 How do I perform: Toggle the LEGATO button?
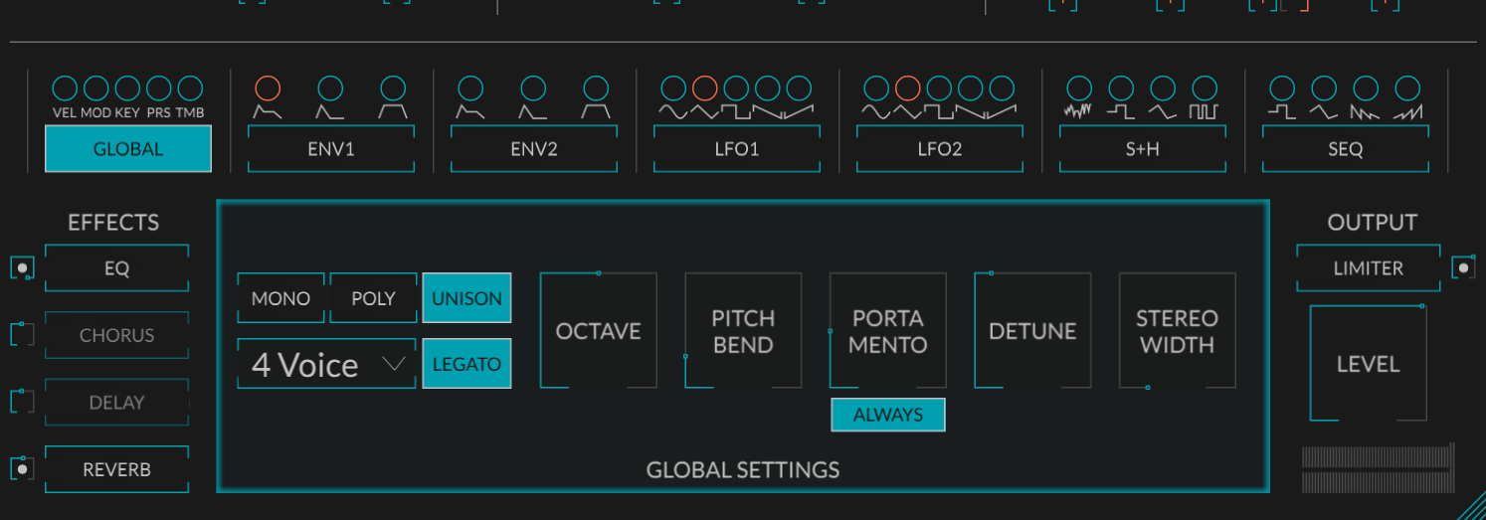(466, 364)
